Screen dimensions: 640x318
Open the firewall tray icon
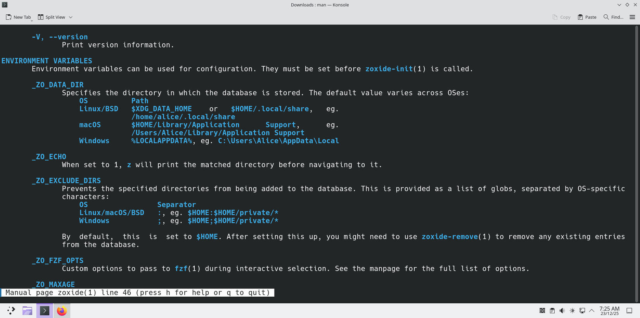542,311
